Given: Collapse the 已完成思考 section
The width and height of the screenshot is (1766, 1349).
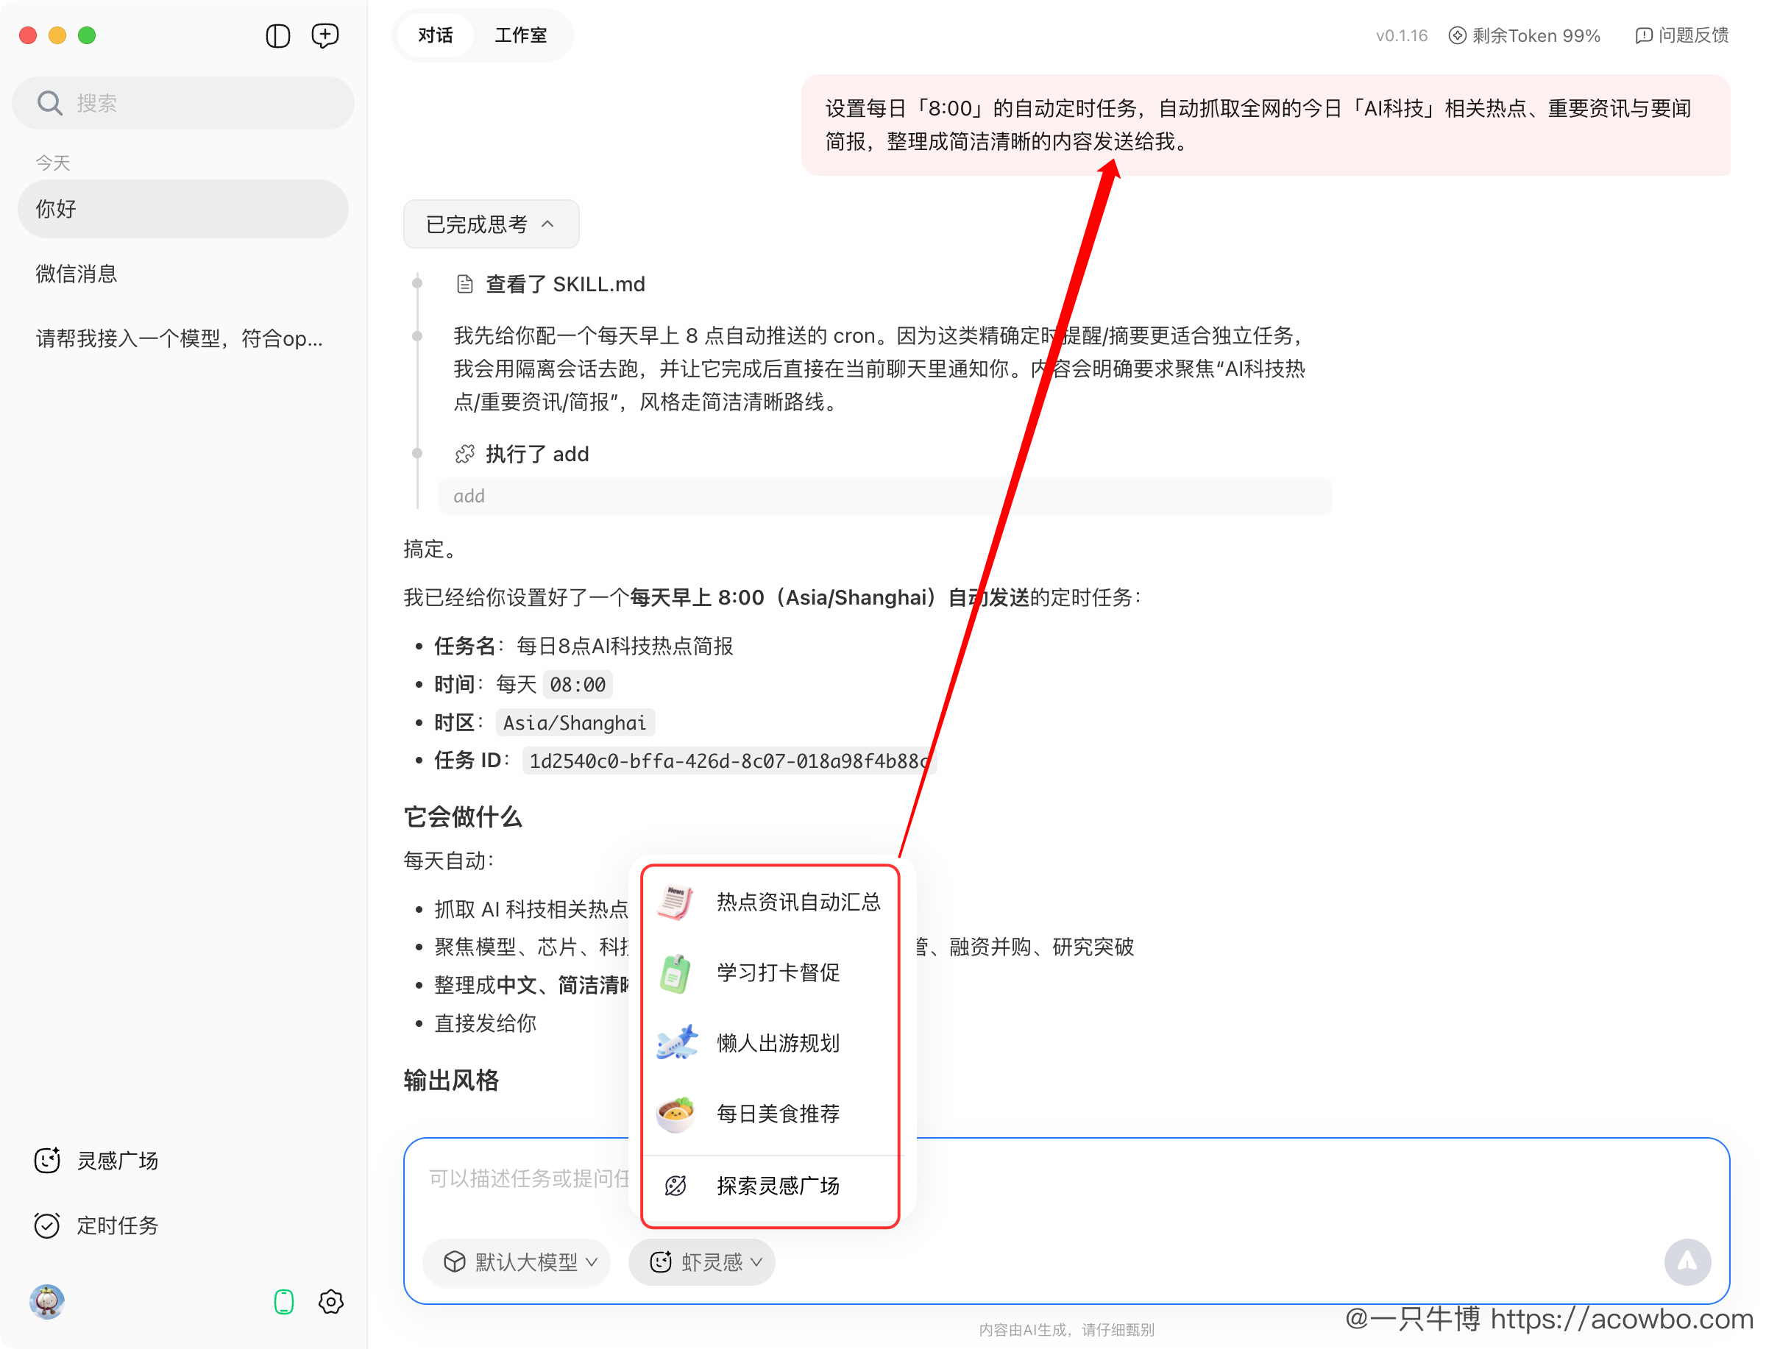Looking at the screenshot, I should pos(490,224).
